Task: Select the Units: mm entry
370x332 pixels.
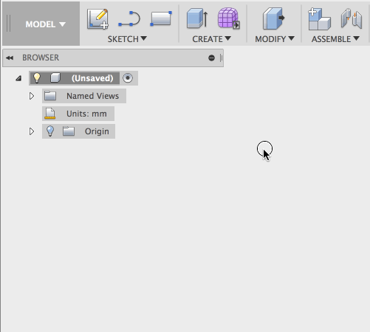Action: 78,114
